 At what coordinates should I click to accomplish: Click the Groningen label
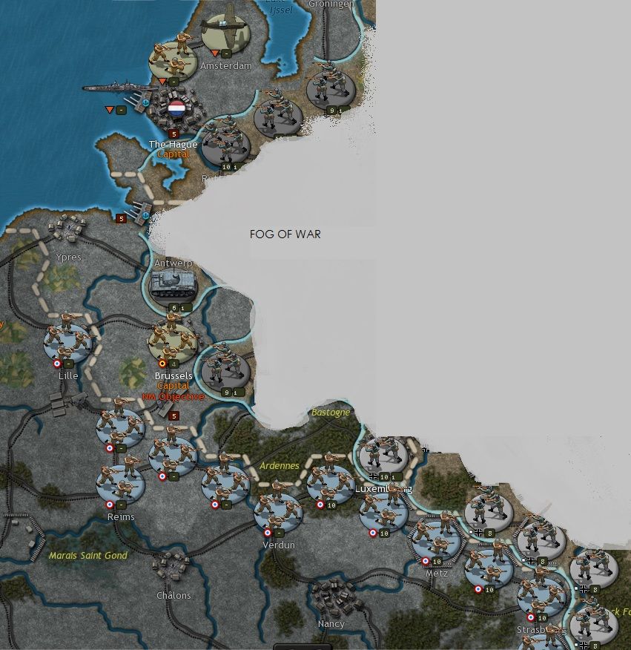tap(331, 4)
